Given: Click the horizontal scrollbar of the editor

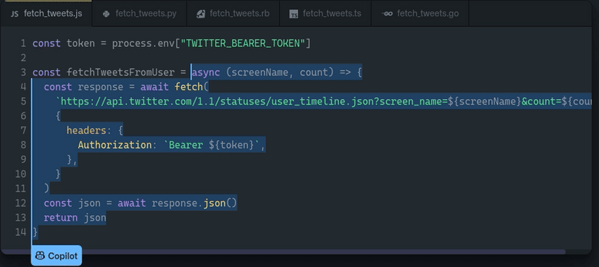Looking at the screenshot, I should (283, 252).
